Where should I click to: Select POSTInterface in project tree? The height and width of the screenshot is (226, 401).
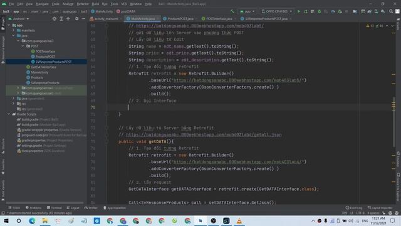[x=45, y=51]
